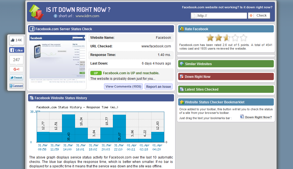Expand the Down Right Now section
293x169 pixels.
(226, 76)
